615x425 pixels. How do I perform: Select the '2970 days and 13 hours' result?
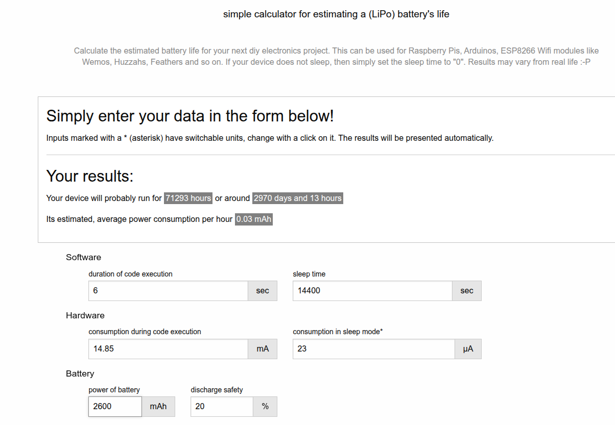(x=298, y=198)
